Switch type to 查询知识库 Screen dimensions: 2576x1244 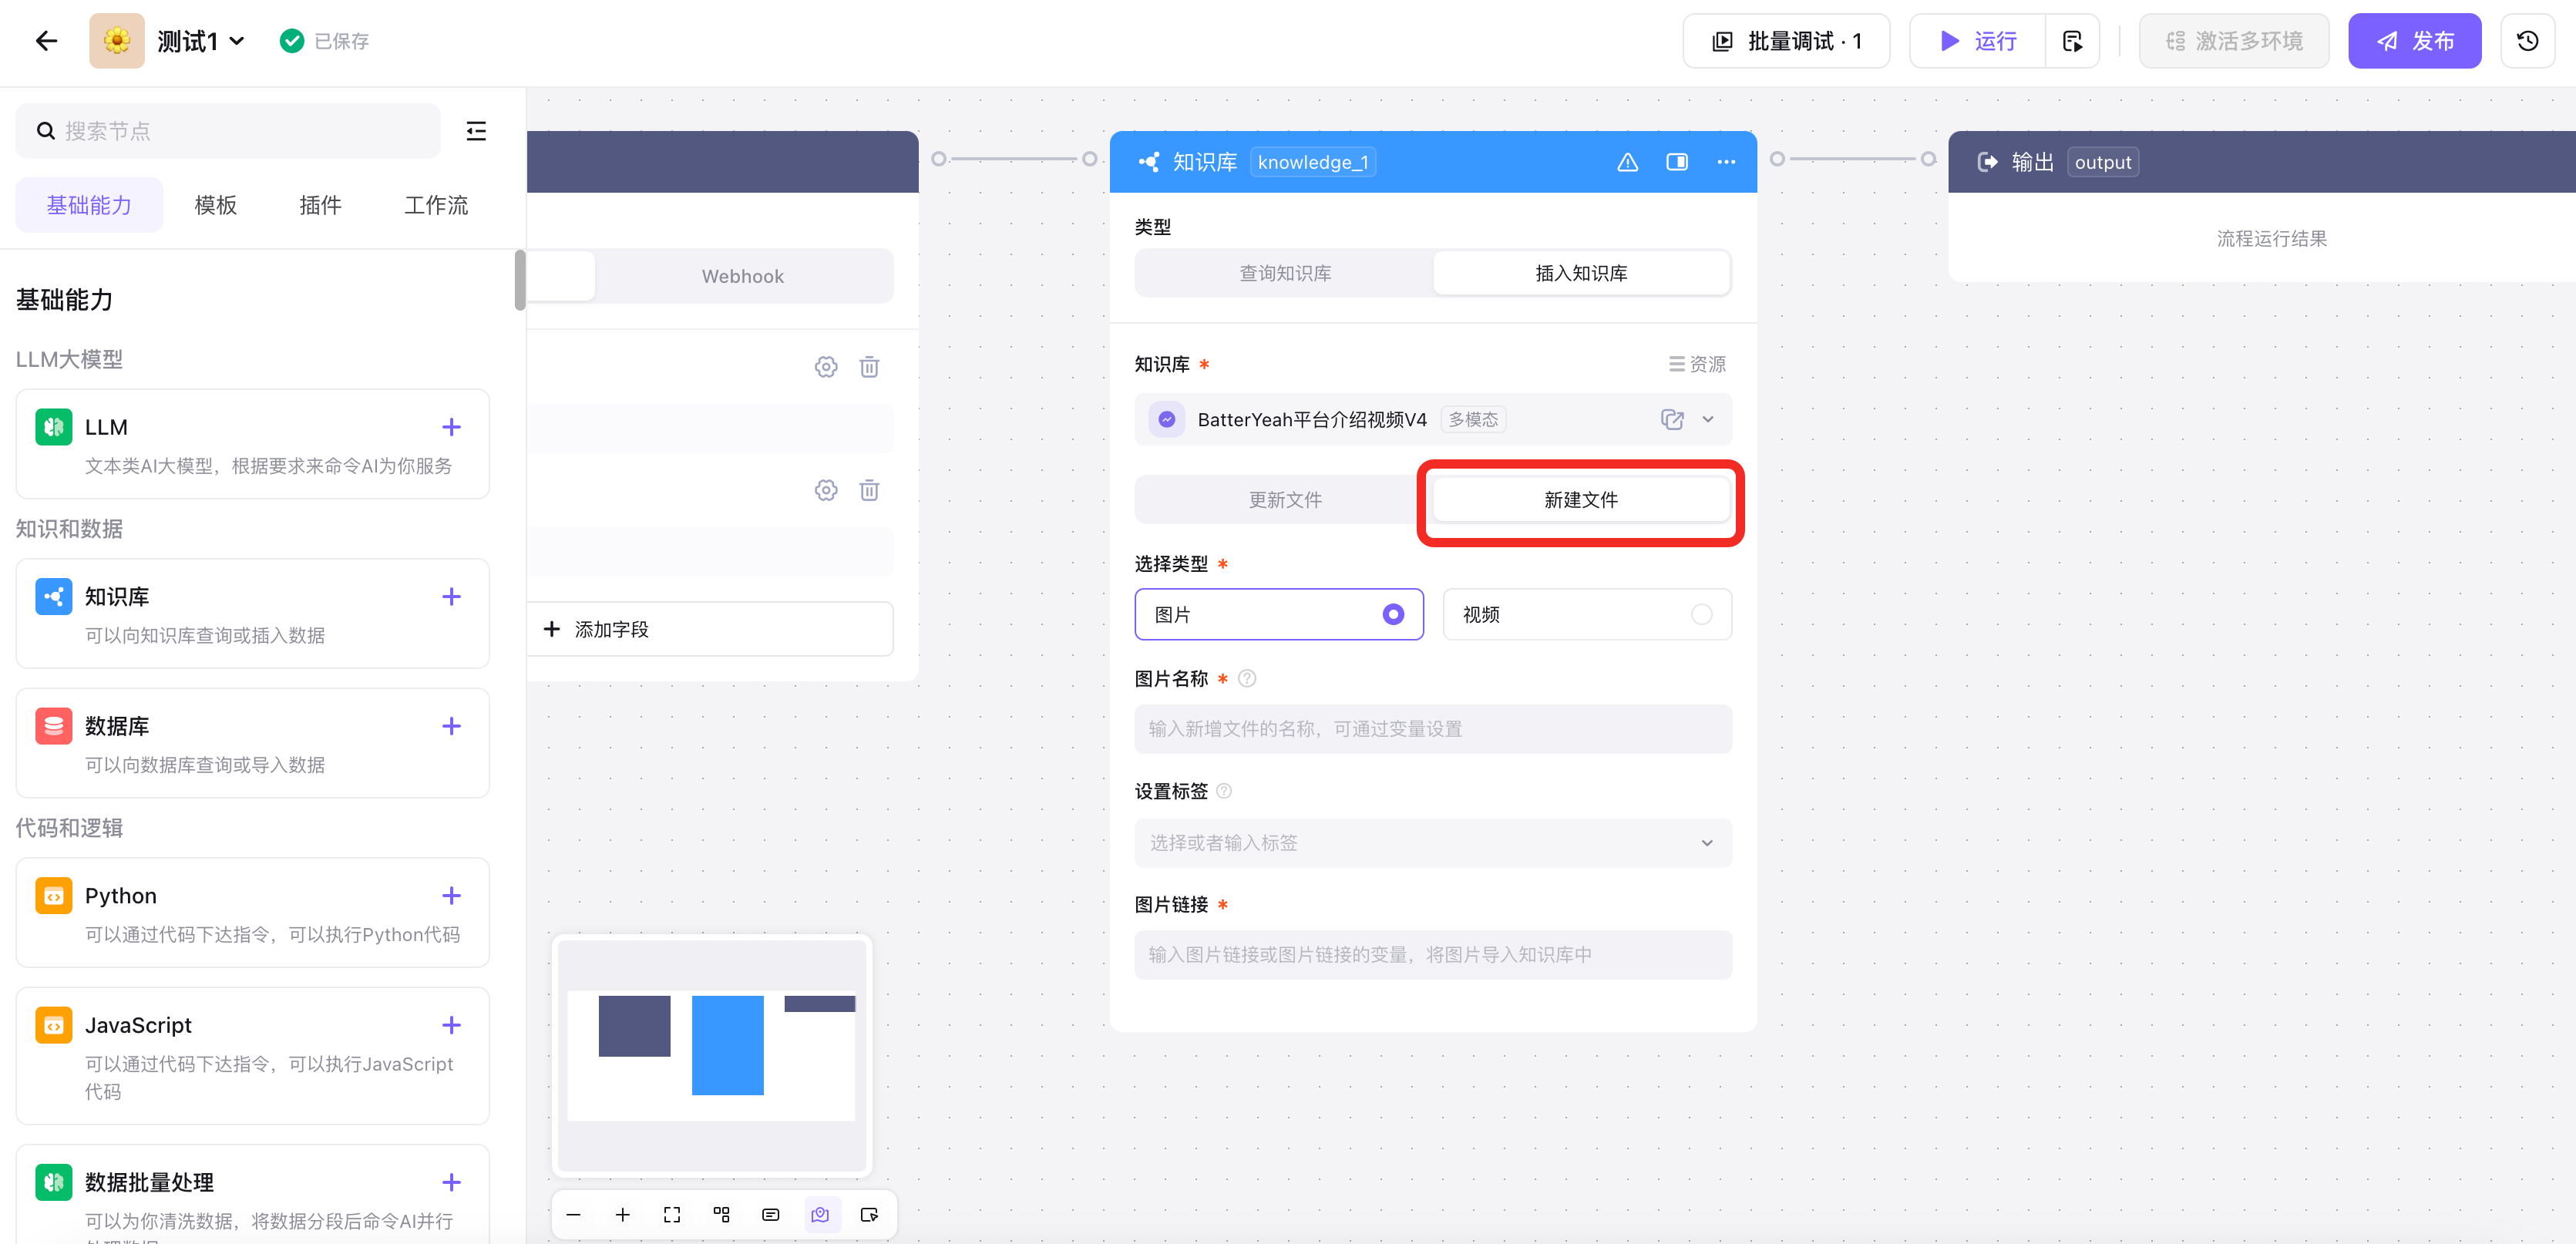tap(1284, 273)
